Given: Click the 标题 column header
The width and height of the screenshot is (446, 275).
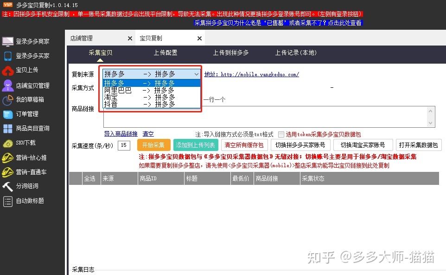Looking at the screenshot, I should point(207,178).
